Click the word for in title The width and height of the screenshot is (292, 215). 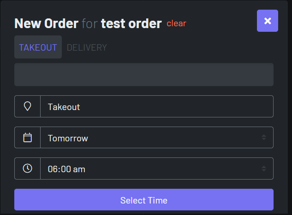pos(89,23)
